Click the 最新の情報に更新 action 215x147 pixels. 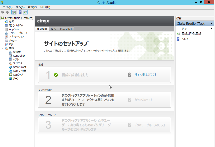(191, 34)
